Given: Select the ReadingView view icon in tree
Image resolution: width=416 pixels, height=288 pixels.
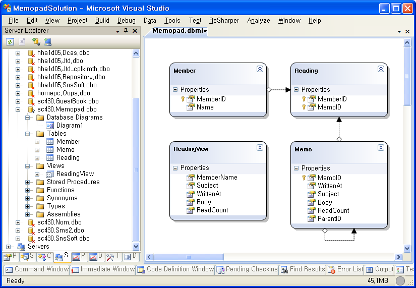Looking at the screenshot, I should [49, 174].
